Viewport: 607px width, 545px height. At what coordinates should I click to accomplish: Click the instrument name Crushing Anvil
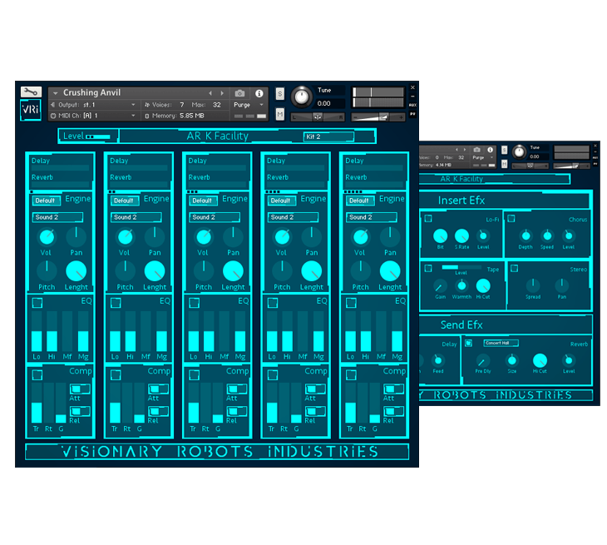tap(92, 92)
